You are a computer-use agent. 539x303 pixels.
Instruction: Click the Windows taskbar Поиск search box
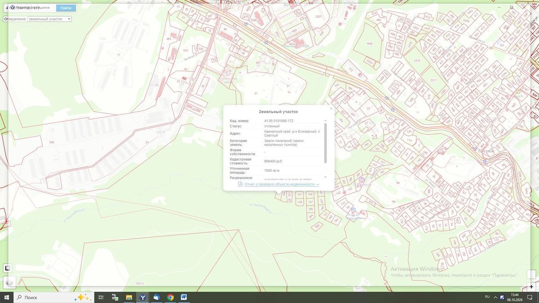pyautogui.click(x=54, y=297)
